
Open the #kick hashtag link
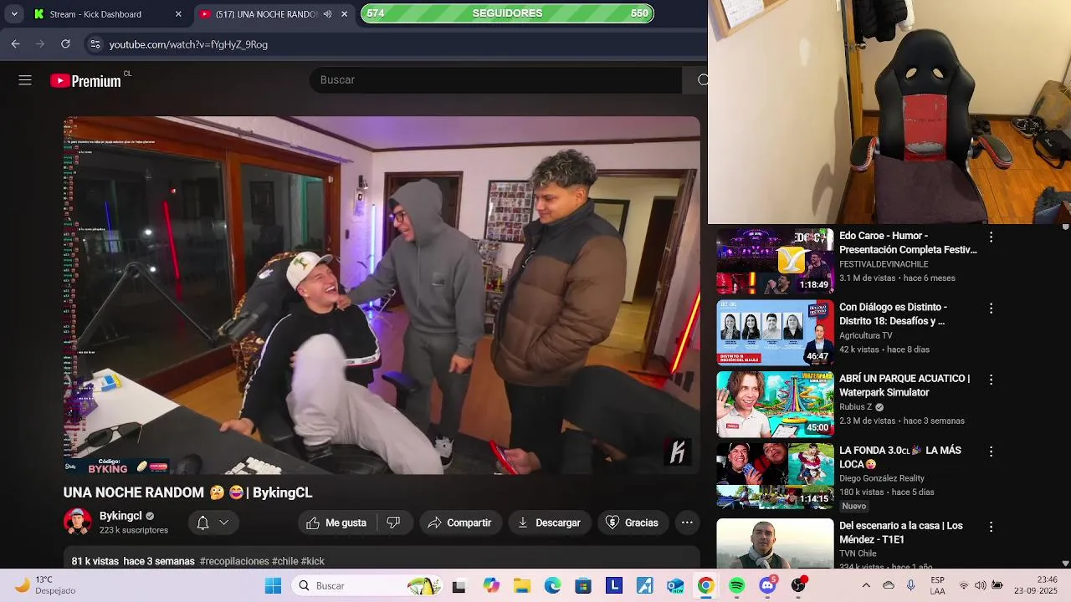tap(312, 561)
